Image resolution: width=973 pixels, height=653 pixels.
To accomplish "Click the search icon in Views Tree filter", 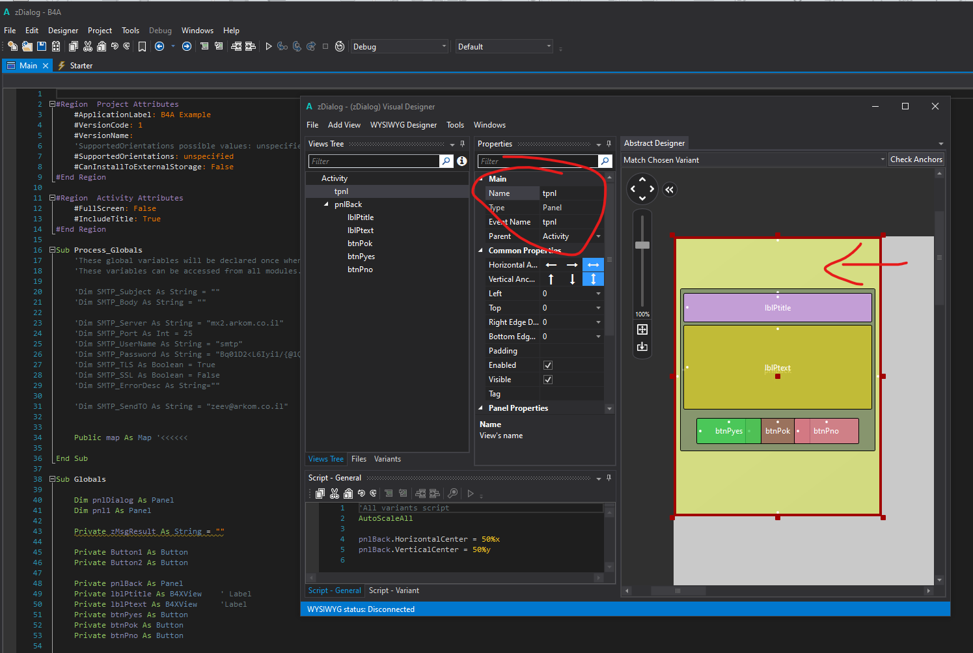I will click(446, 161).
